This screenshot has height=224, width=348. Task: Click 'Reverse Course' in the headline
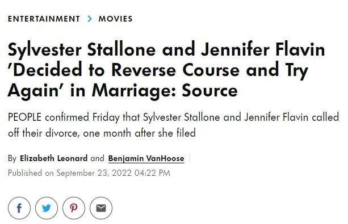(175, 70)
